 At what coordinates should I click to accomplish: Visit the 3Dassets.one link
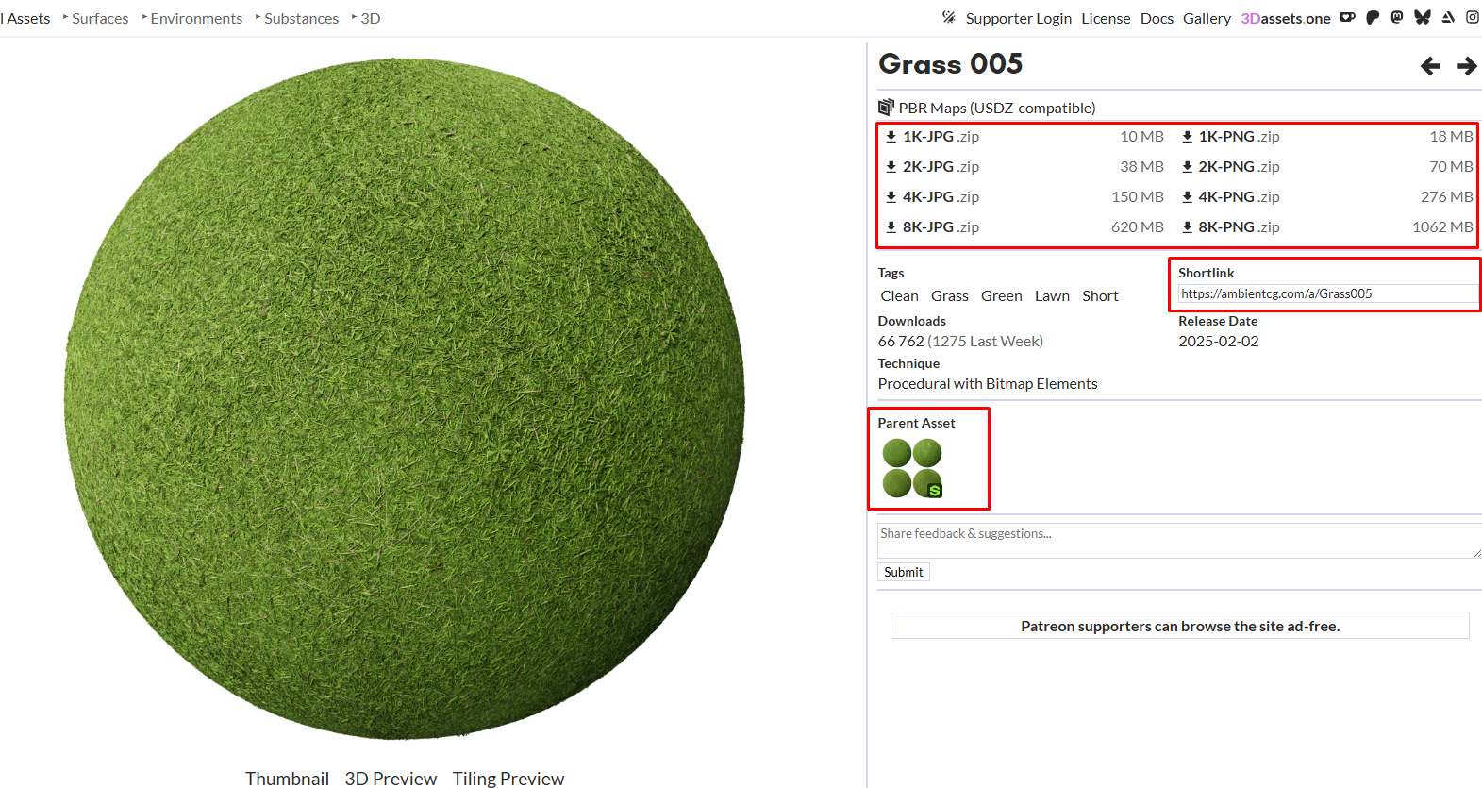1286,18
